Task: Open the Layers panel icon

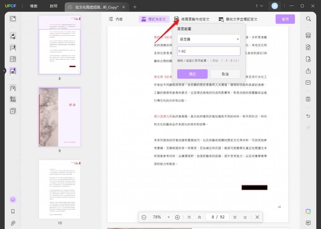Action: coord(13,199)
